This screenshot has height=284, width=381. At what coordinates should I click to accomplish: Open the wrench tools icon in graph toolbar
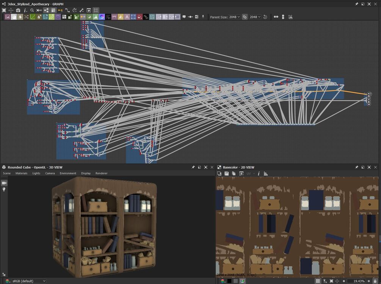(82, 10)
